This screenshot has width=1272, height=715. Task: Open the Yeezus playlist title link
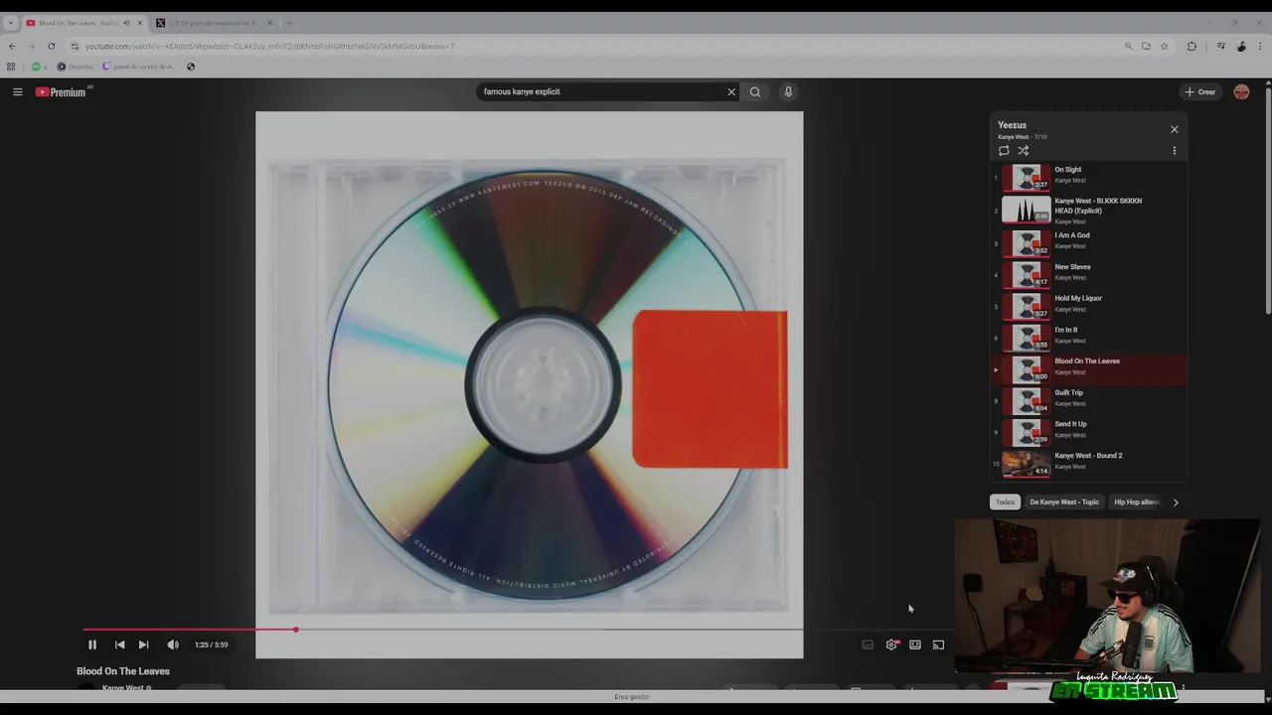[1012, 125]
